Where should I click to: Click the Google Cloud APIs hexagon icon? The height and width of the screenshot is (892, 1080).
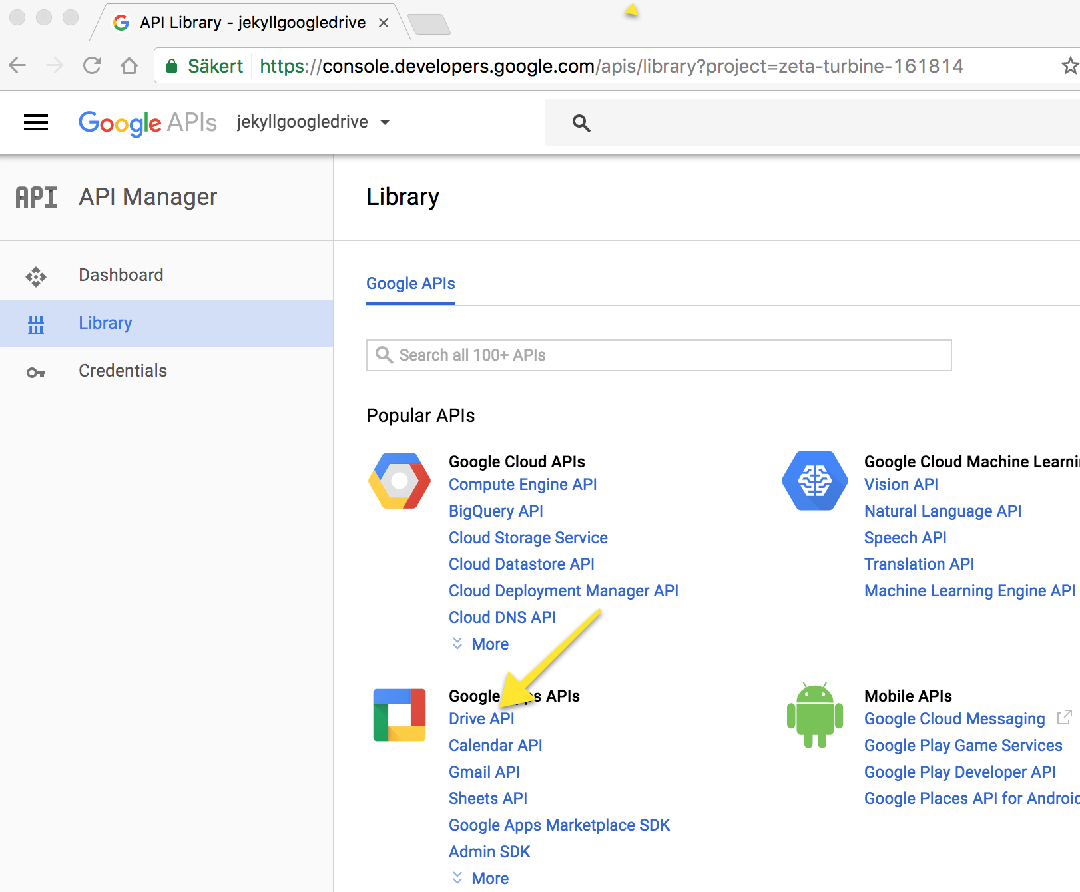pyautogui.click(x=399, y=481)
